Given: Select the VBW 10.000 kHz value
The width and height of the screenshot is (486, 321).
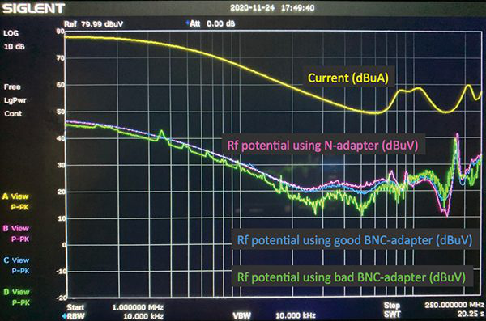Looking at the screenshot, I should coord(296,315).
